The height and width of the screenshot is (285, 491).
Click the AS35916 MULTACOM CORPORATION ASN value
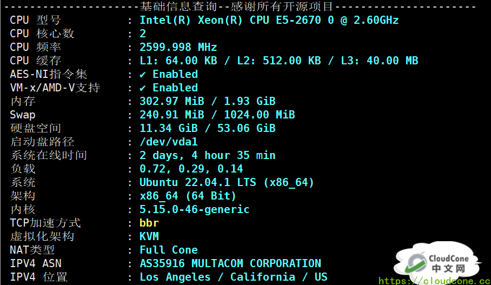tap(230, 263)
